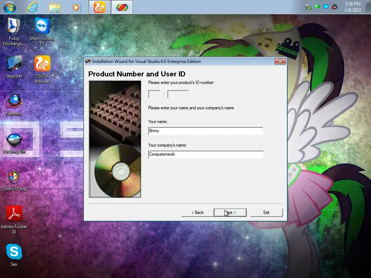The image size is (371, 278).
Task: Open the Control Panel desktop icon
Action: (x=14, y=180)
